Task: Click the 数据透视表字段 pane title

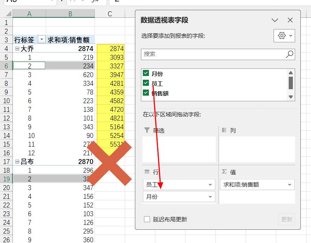Action: tap(164, 20)
